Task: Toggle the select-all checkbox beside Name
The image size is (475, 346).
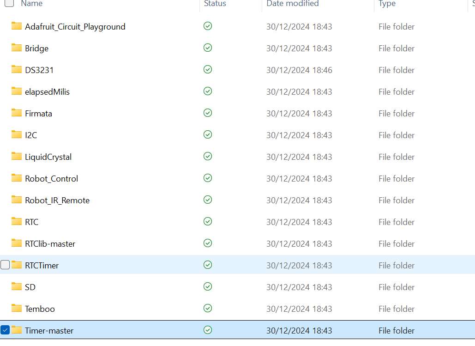Action: [x=9, y=3]
